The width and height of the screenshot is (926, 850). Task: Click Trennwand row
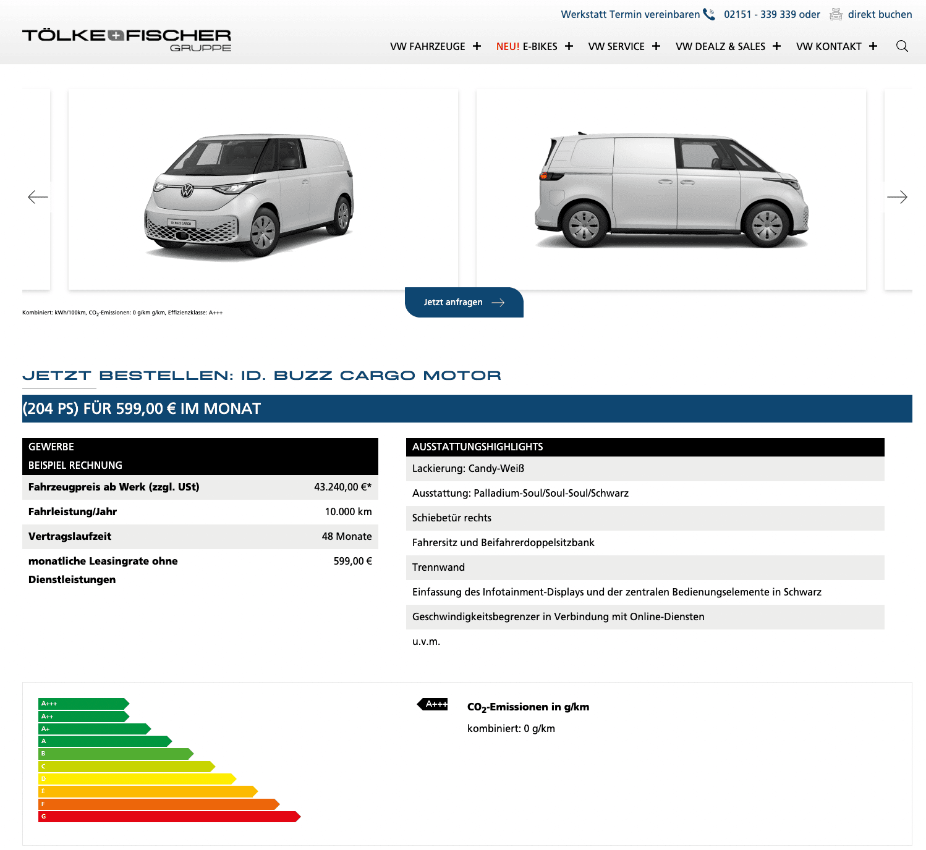[x=645, y=567]
